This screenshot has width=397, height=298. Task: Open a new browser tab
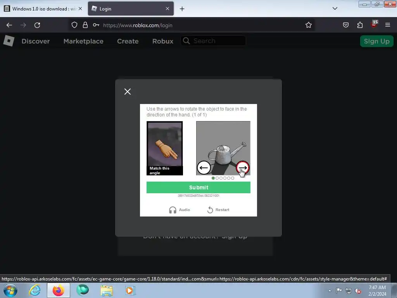click(x=182, y=9)
